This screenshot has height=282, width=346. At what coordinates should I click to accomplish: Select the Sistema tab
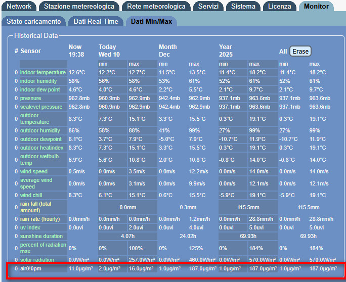pos(243,7)
